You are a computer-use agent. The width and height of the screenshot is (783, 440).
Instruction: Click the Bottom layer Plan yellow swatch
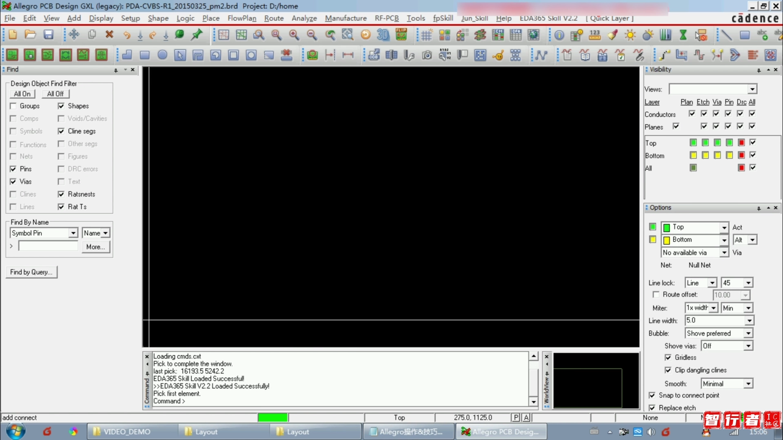pos(693,155)
